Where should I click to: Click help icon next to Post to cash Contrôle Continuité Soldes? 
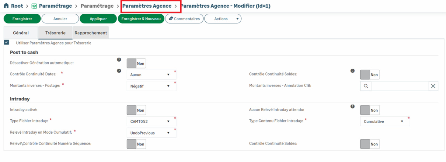pos(353,71)
